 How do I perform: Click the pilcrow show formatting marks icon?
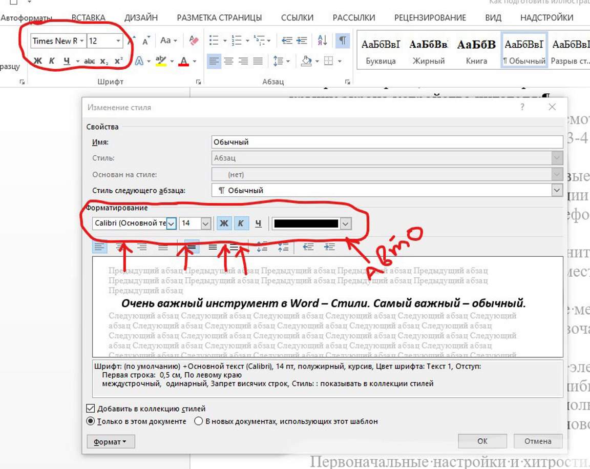[342, 40]
